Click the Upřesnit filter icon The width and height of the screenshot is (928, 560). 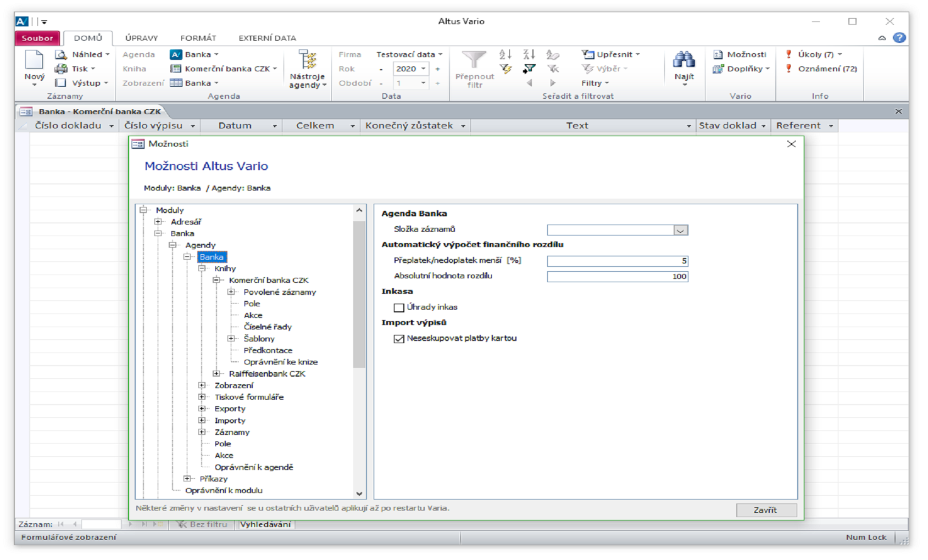click(x=588, y=54)
